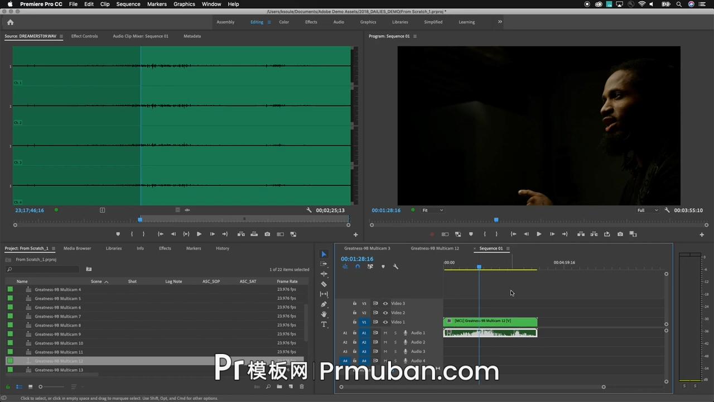Expand the workspace overflow chevron
Screen dimensions: 714x402
coord(500,22)
